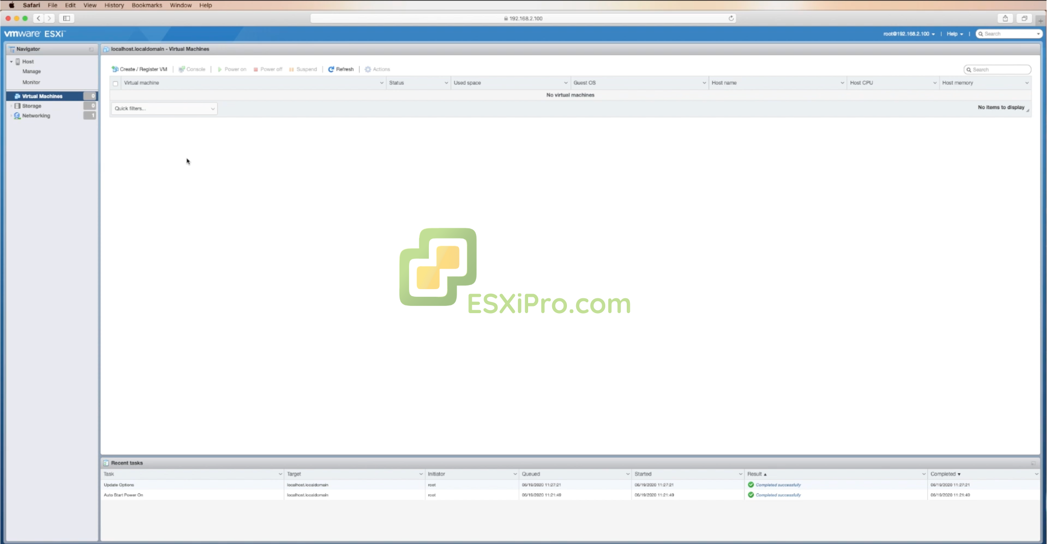
Task: Collapse the Navigator panel
Action: 91,49
